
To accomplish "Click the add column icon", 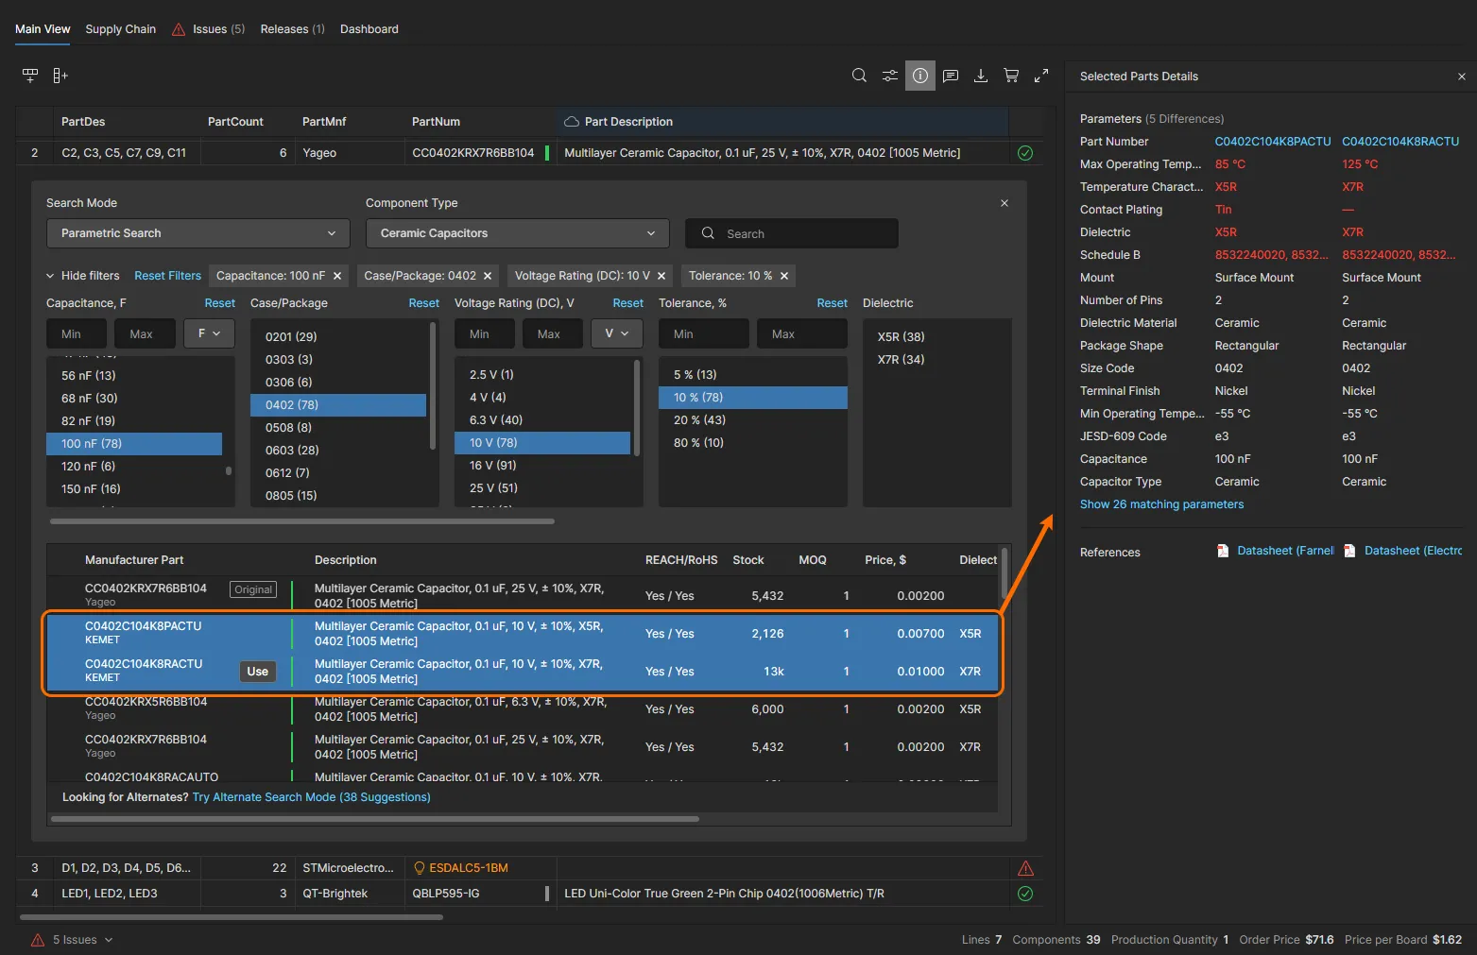I will click(x=60, y=76).
